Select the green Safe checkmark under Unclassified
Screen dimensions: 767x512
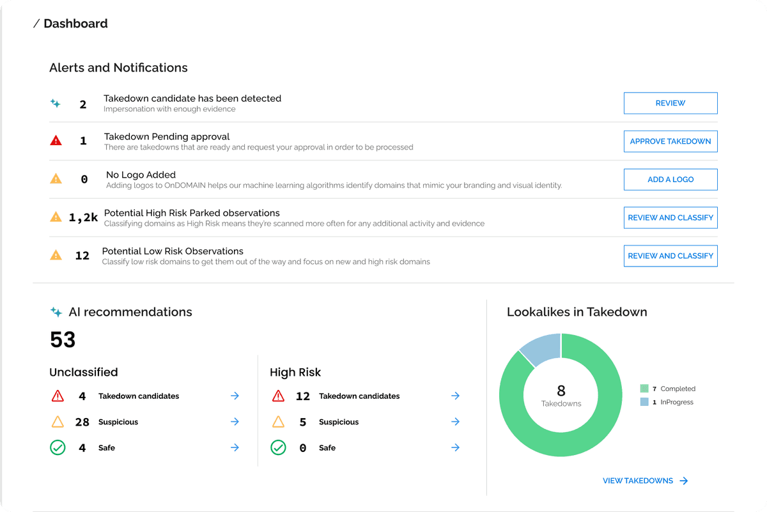58,447
